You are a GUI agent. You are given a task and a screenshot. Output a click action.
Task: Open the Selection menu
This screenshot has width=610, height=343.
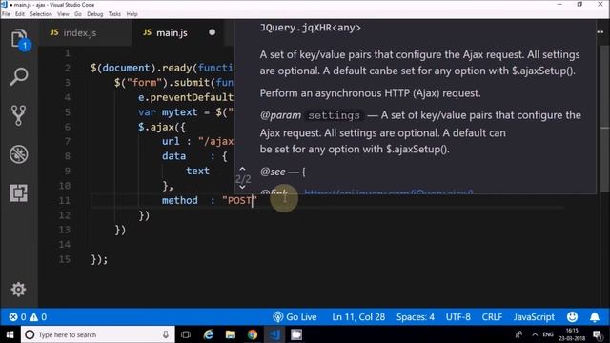[x=41, y=14]
